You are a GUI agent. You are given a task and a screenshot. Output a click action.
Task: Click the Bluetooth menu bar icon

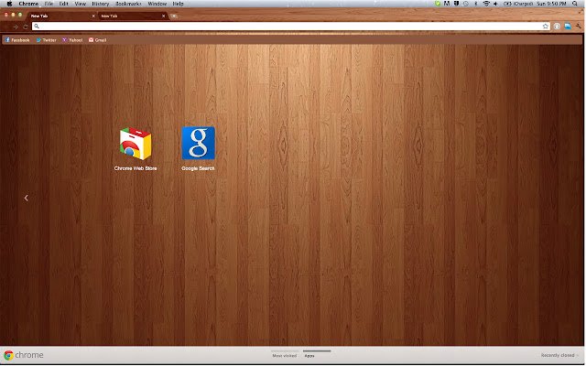coord(476,4)
